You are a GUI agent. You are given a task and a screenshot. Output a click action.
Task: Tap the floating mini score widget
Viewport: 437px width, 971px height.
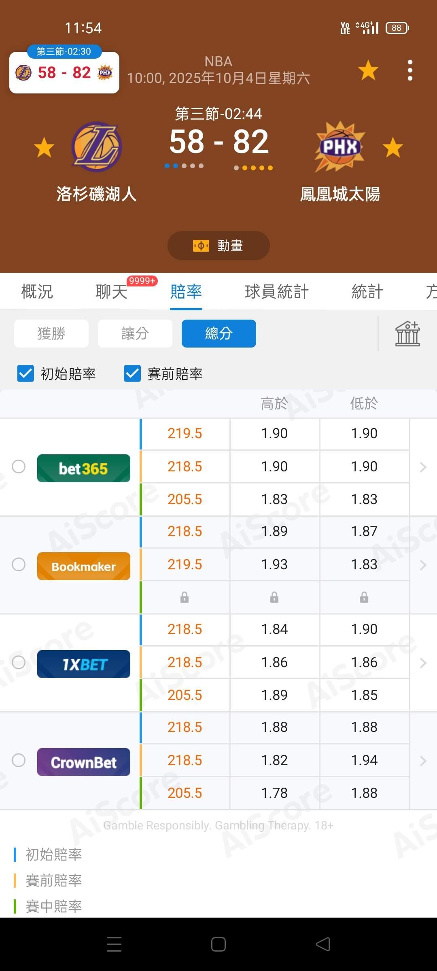pos(64,73)
